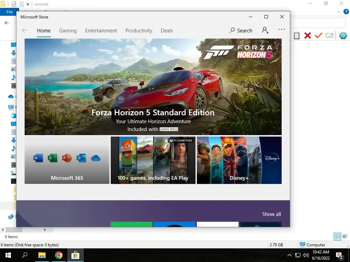Click the File Explorer search box
350x262 pixels.
[318, 23]
